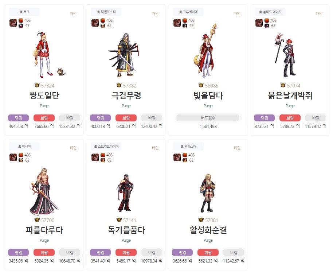Viewport: 333px width, 272px height.
Task: Click the portrait icon on 붉은날개박쥐 card
Action: pyautogui.click(x=259, y=23)
